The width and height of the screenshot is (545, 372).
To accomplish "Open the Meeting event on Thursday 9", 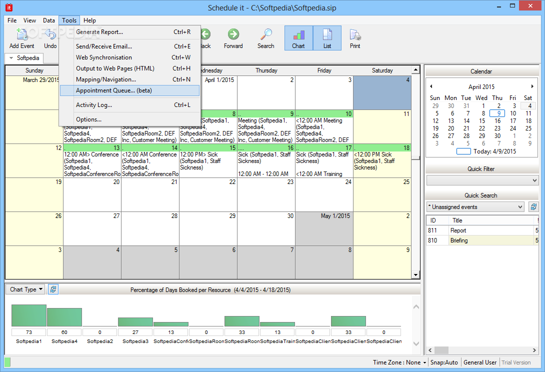I will tap(266, 130).
